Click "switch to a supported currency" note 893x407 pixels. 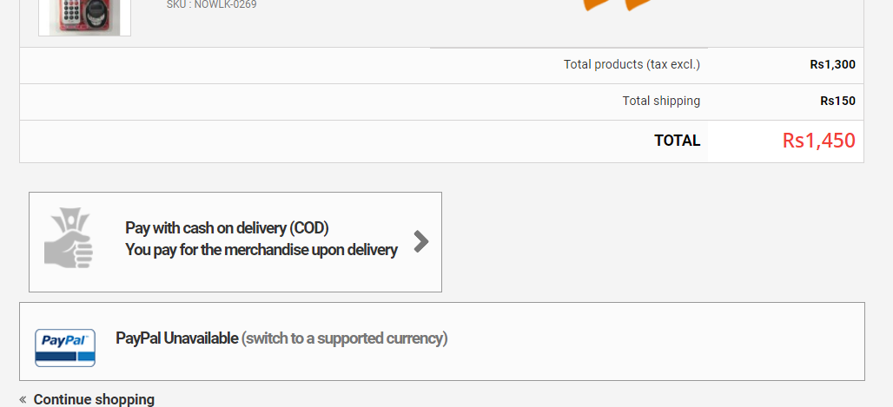[344, 338]
